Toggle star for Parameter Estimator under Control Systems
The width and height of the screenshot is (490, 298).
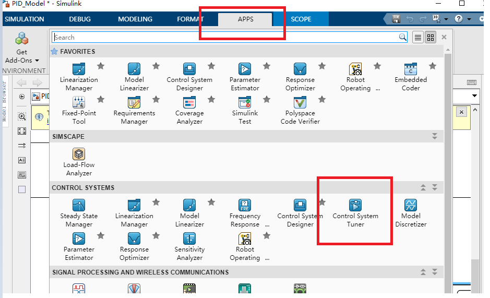pos(101,236)
